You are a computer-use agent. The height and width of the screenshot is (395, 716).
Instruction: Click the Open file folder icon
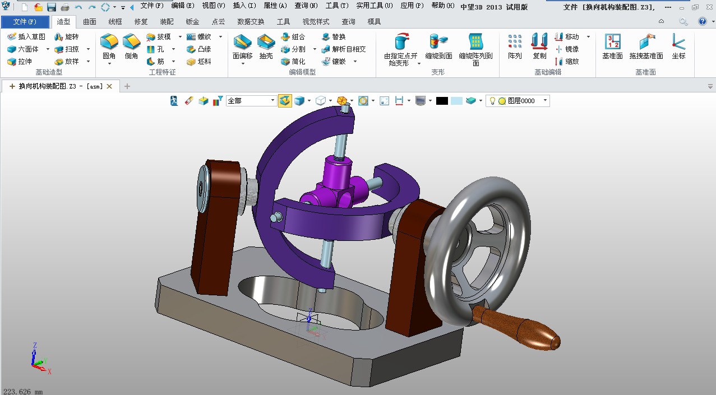pos(38,7)
